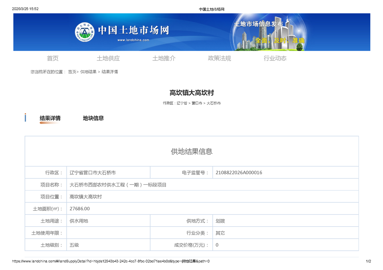The height and width of the screenshot is (270, 383).
Task: Click the land area value 27686.00
Action: coord(80,209)
